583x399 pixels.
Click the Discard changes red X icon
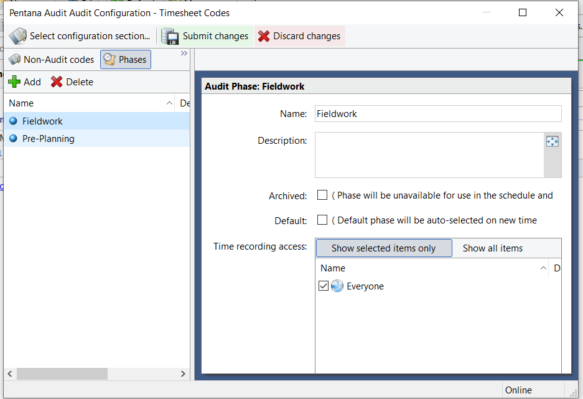(x=264, y=36)
